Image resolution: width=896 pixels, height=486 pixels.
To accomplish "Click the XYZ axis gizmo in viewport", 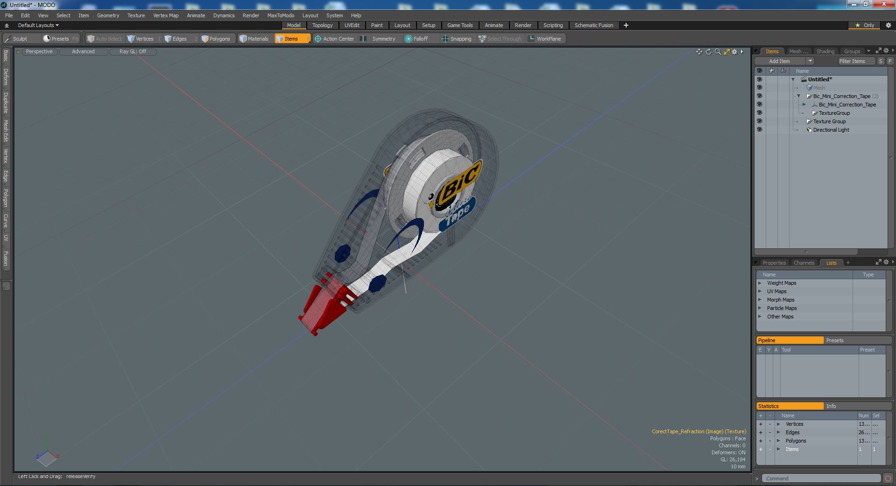I will click(47, 453).
